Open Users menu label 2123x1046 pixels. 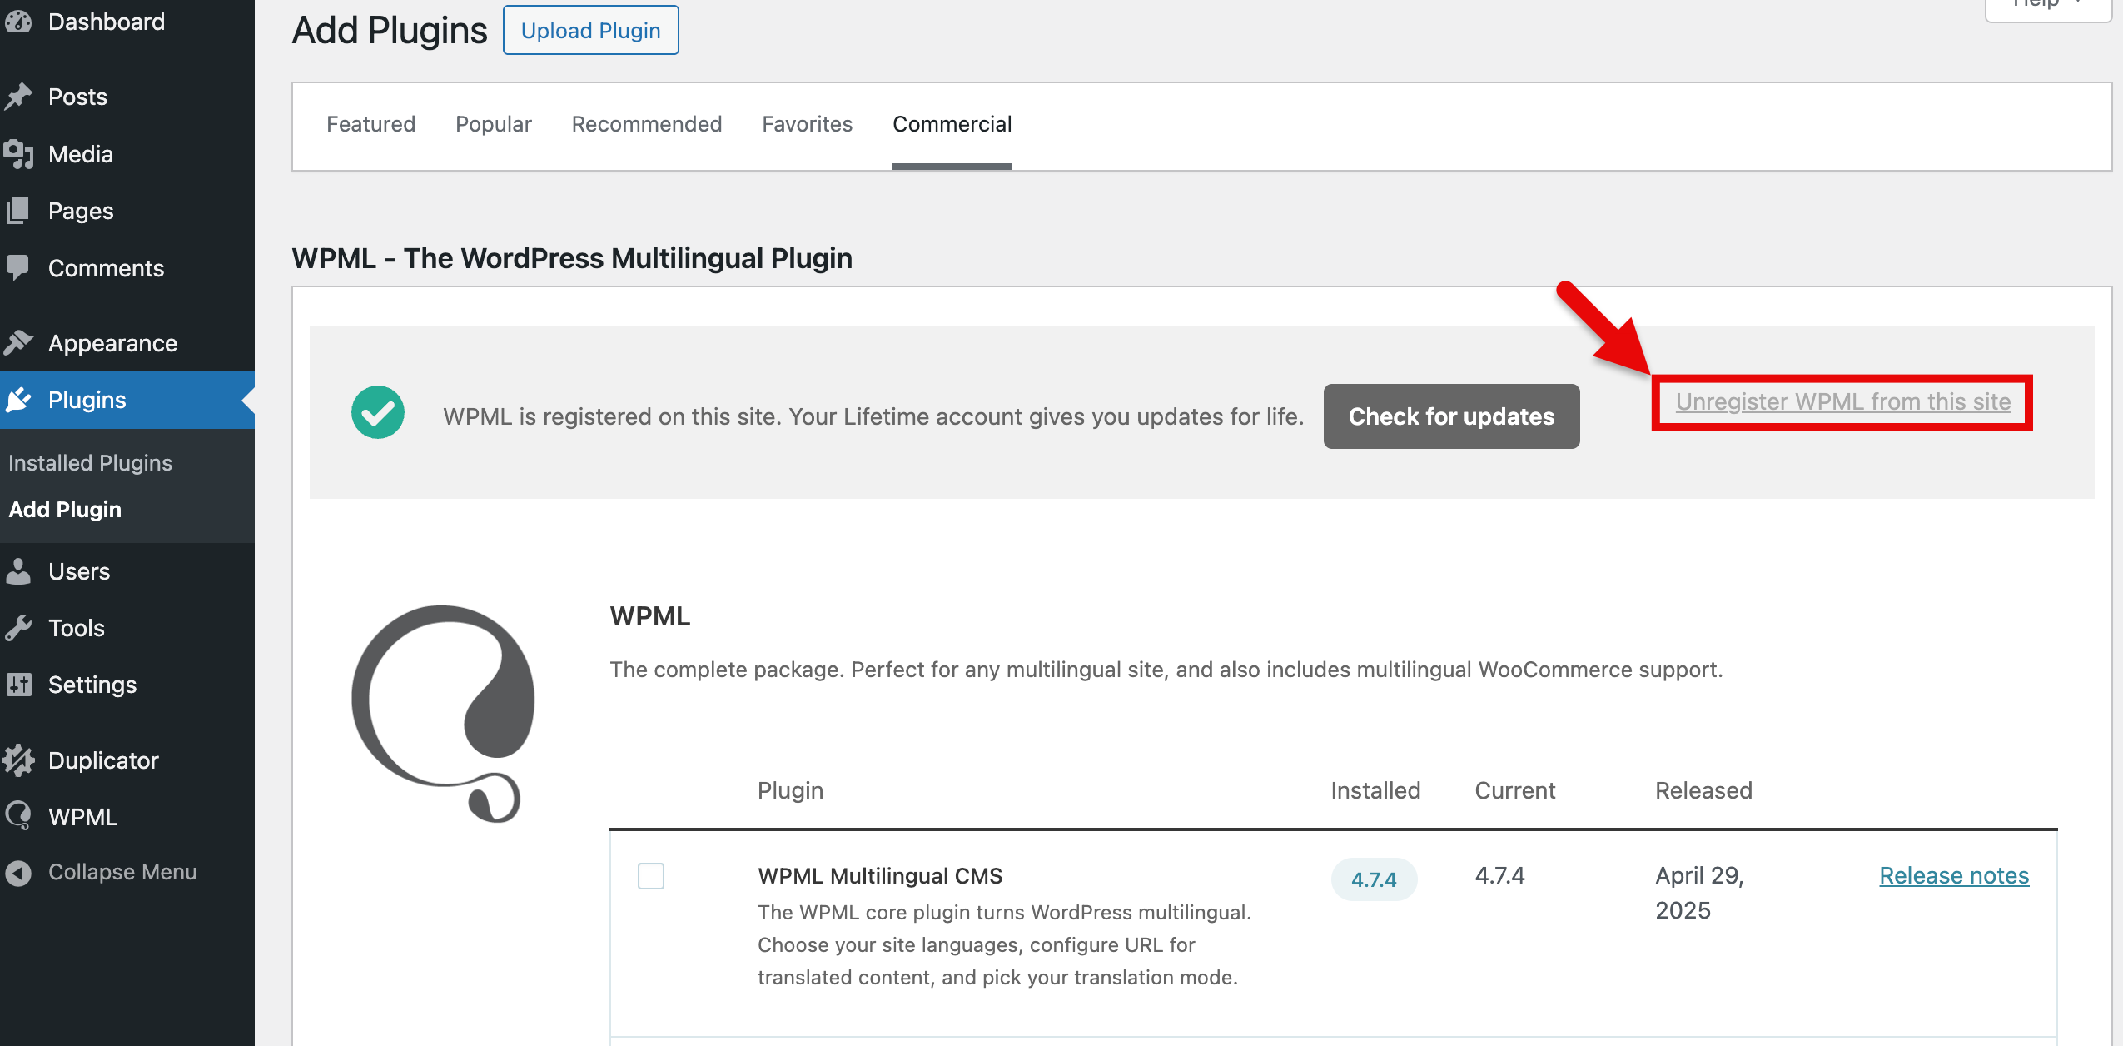pos(79,571)
